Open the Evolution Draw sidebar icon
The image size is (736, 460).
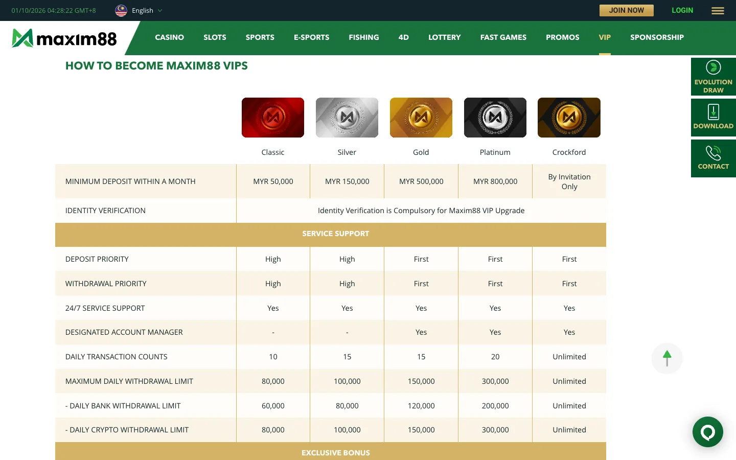[x=713, y=77]
